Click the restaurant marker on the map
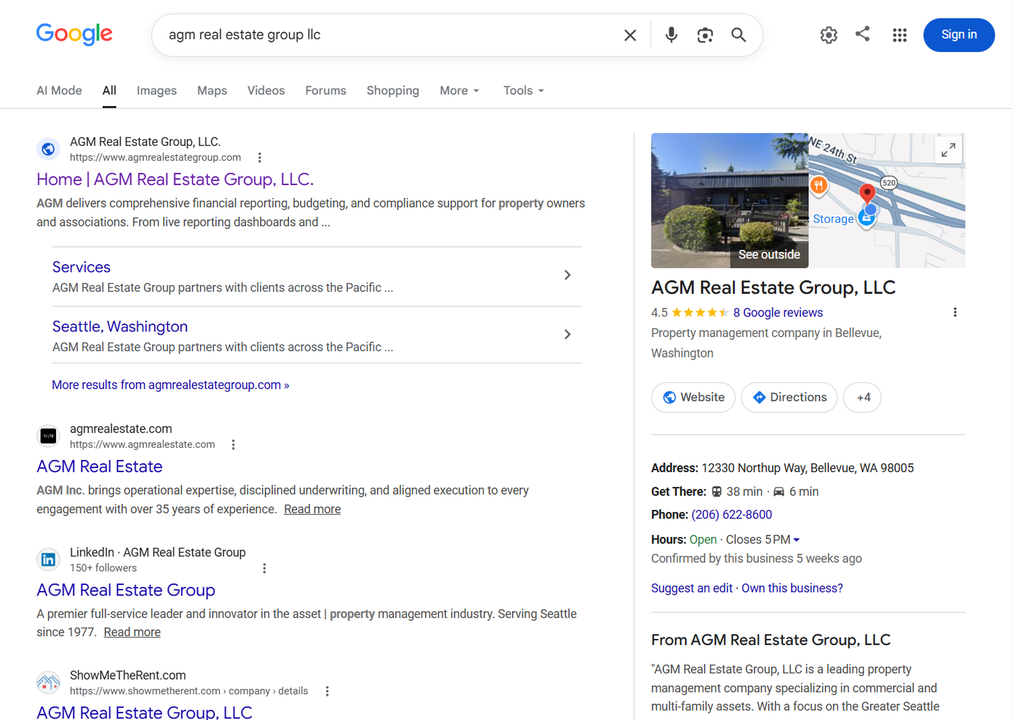 [818, 185]
